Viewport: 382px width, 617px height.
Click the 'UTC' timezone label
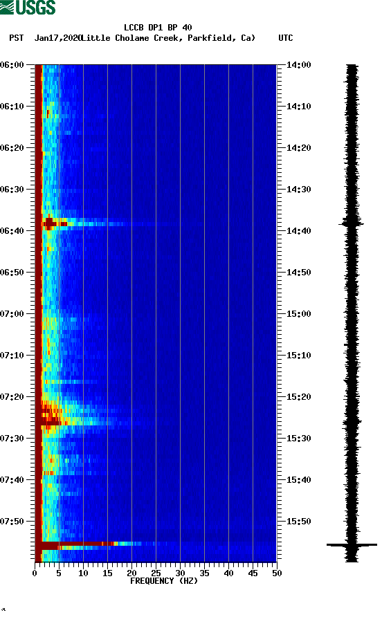coord(286,38)
